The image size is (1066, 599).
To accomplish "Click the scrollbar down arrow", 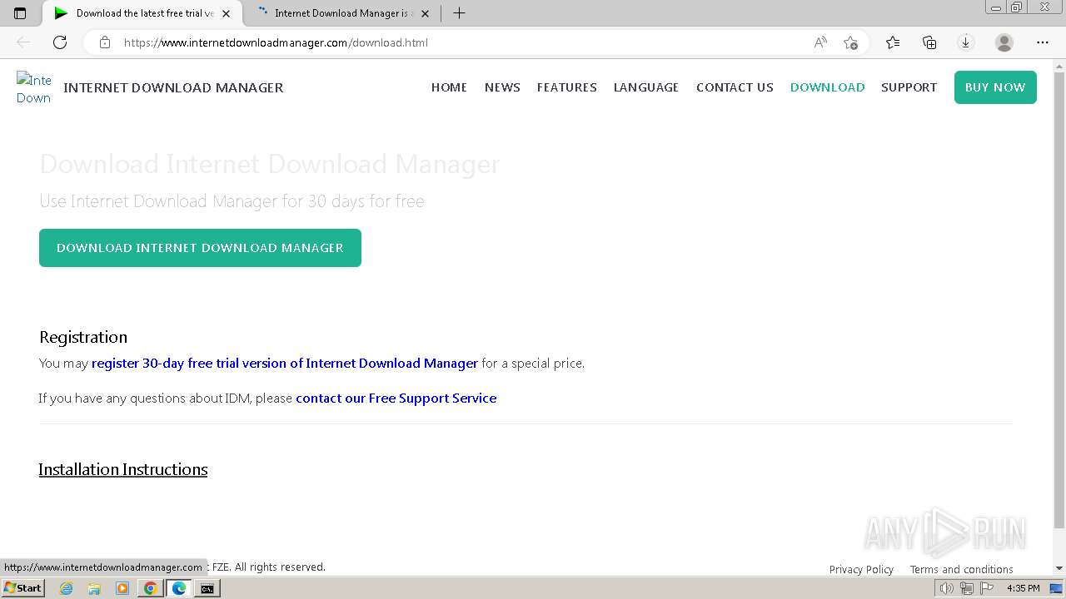I will [x=1059, y=568].
